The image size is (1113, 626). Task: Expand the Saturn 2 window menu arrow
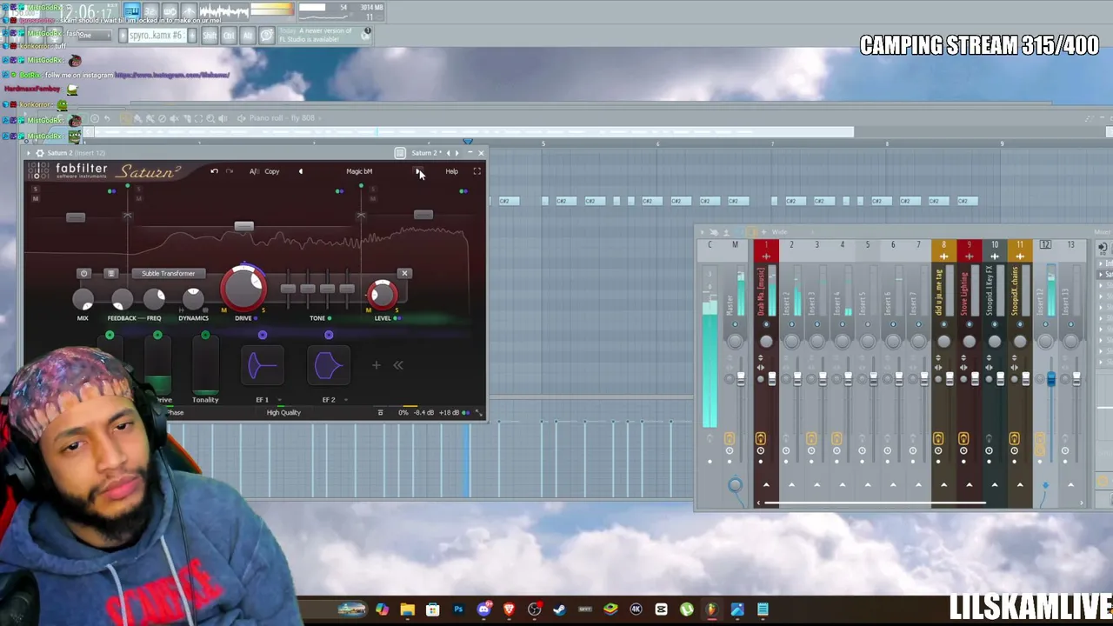pos(29,153)
